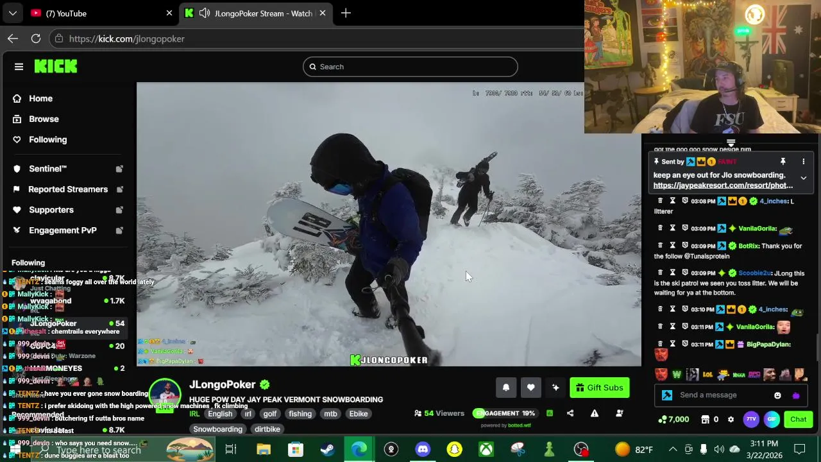Open the browser tab list dropdown

coord(13,13)
